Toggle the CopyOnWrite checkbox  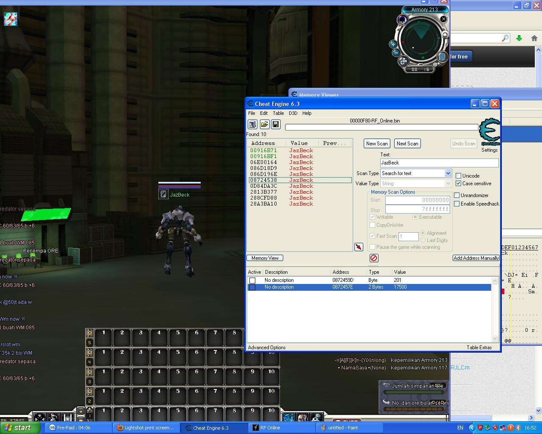pos(373,225)
